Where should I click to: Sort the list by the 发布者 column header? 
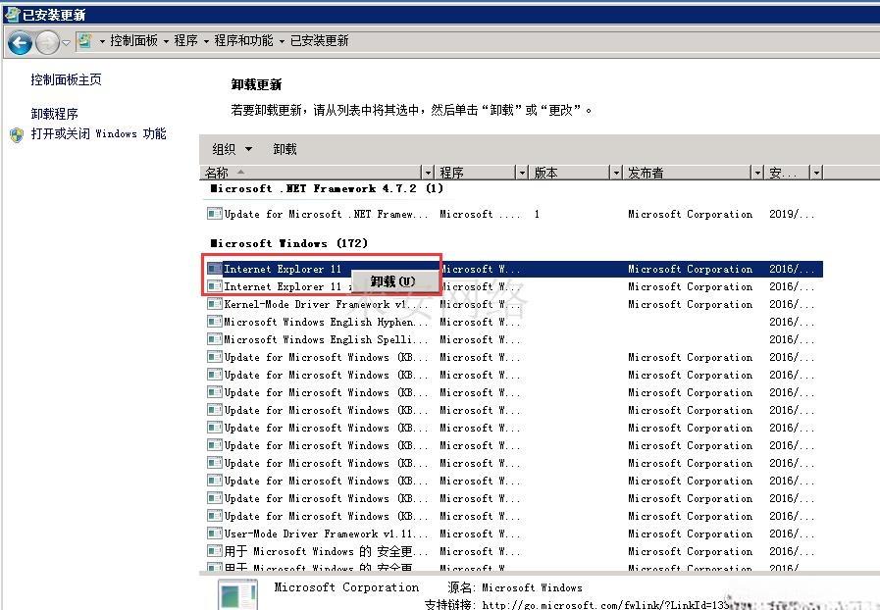click(688, 173)
